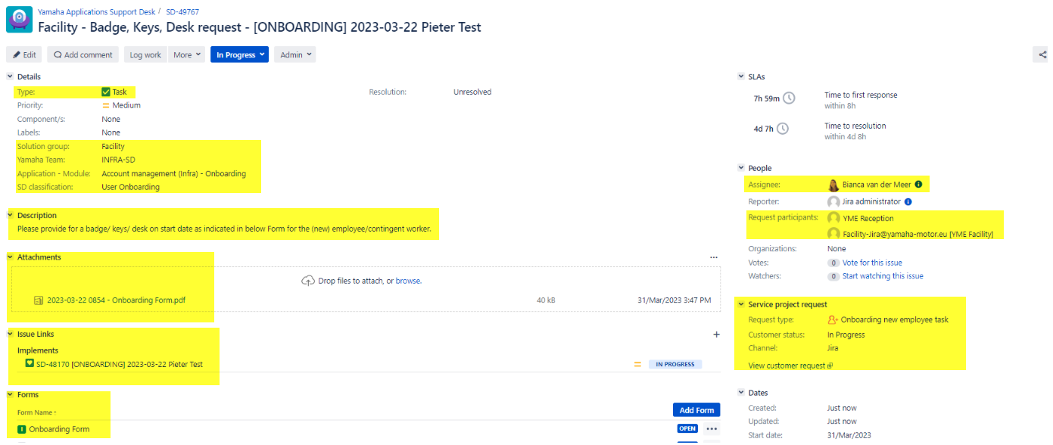Image resolution: width=1053 pixels, height=445 pixels.
Task: Click the clock icon beside 7h 59m
Action: pyautogui.click(x=789, y=98)
